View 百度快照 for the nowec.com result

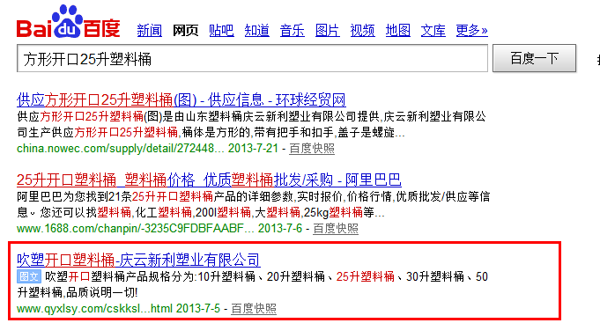click(x=312, y=149)
